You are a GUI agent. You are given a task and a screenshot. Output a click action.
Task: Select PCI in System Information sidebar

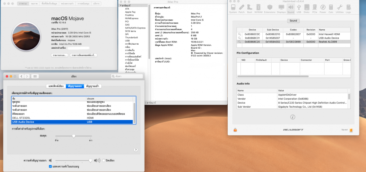[127, 22]
